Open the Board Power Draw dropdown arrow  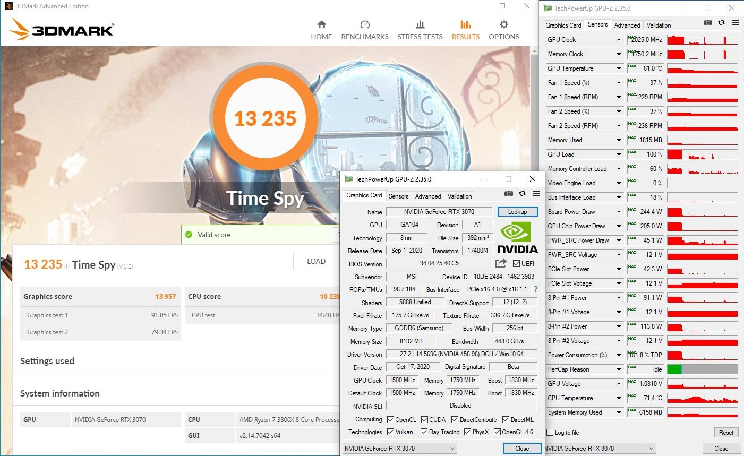pyautogui.click(x=619, y=212)
